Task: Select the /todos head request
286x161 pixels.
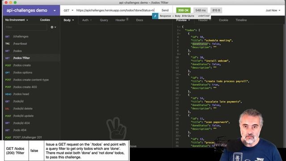Action: tap(31, 94)
